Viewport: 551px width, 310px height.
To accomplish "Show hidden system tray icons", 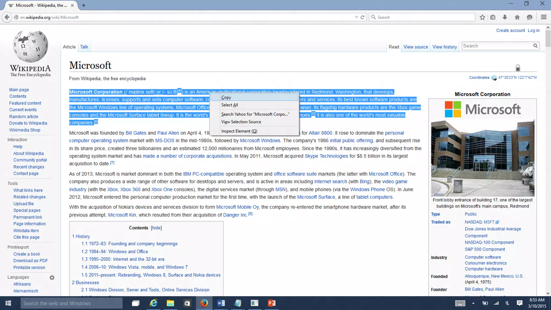I will 473,303.
